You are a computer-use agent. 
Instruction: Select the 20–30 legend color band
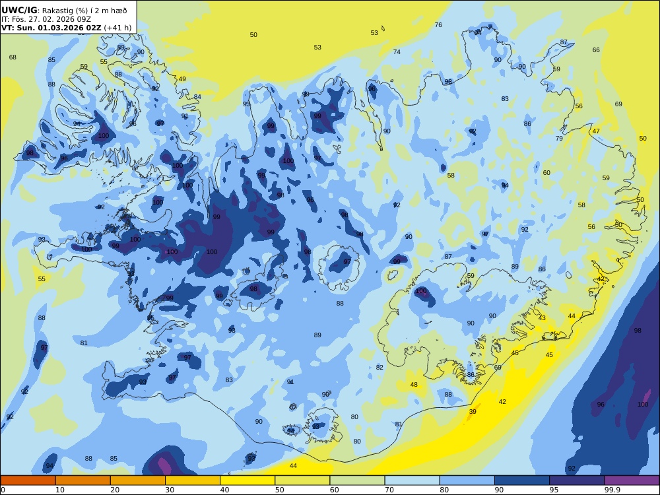[138, 480]
